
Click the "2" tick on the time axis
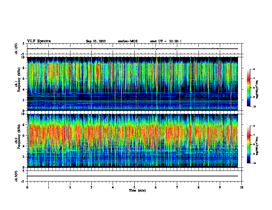point(70,187)
